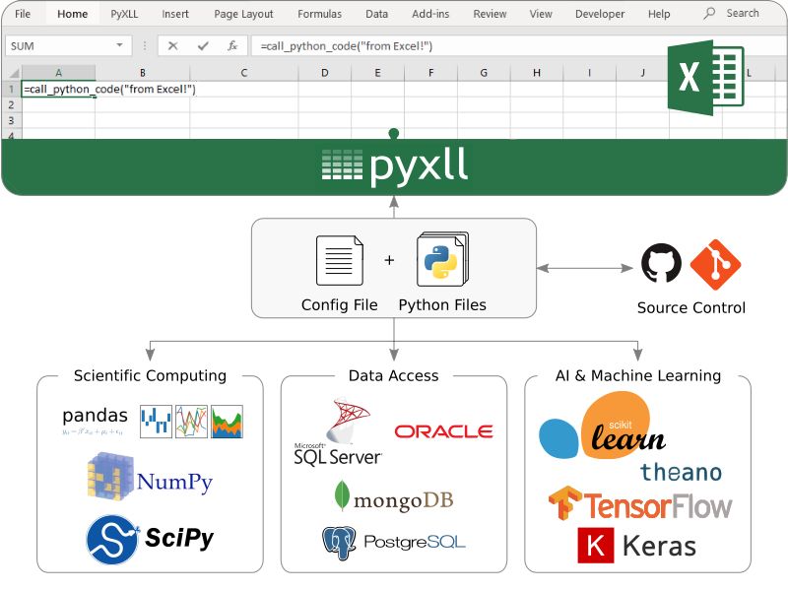Click the Select All corner triangle

coord(14,72)
